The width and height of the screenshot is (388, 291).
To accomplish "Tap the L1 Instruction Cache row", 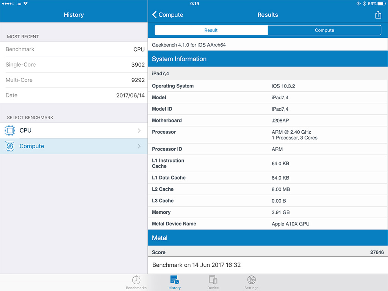I will [268, 163].
